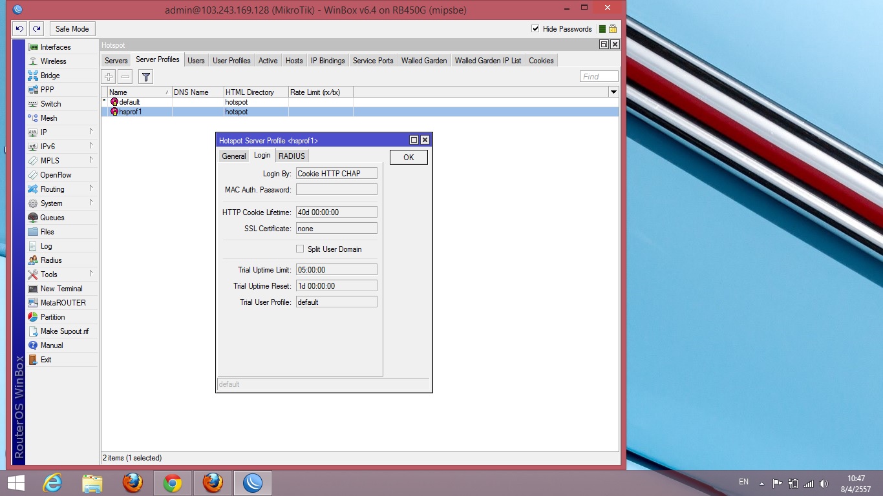Open the Log viewer
This screenshot has height=496, width=883.
click(x=47, y=246)
